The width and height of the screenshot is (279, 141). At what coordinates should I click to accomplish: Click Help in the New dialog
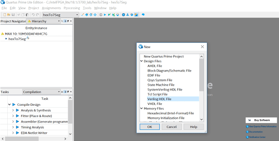coord(194,127)
